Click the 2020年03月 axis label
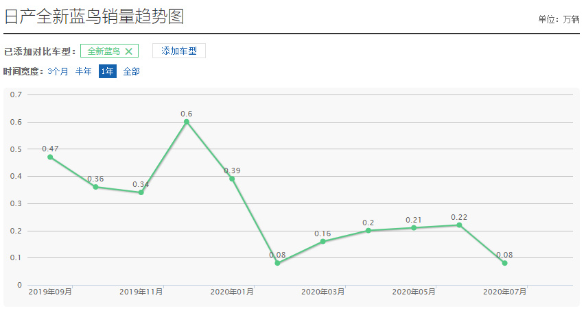The width and height of the screenshot is (586, 315). (323, 292)
